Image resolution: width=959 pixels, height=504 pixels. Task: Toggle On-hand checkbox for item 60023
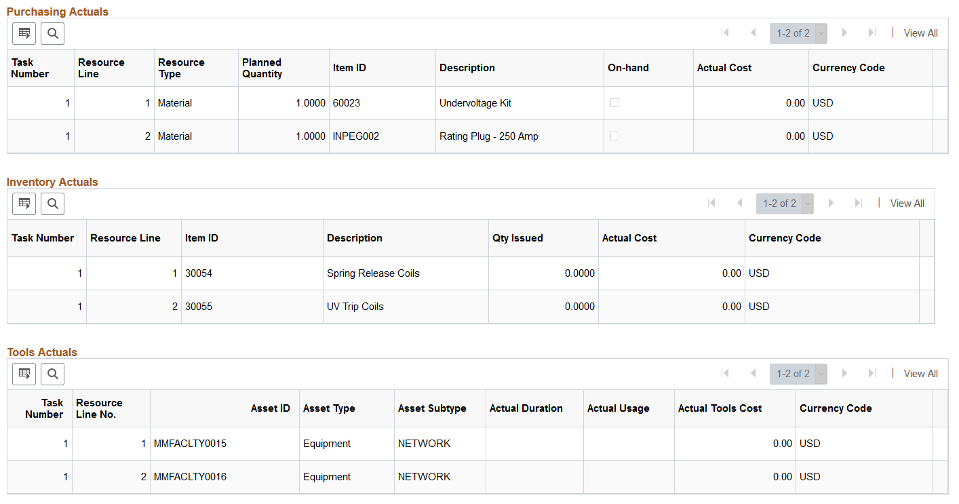(616, 102)
